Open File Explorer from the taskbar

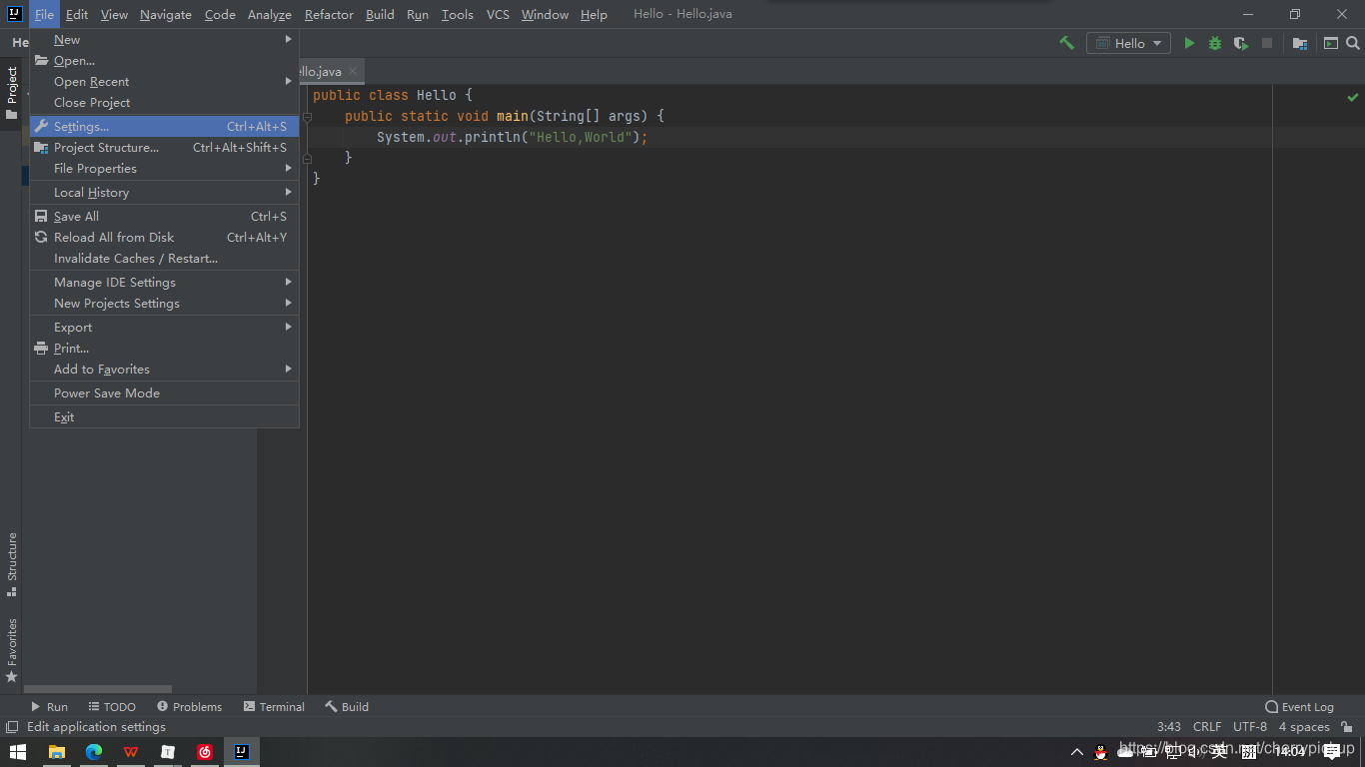(x=57, y=752)
